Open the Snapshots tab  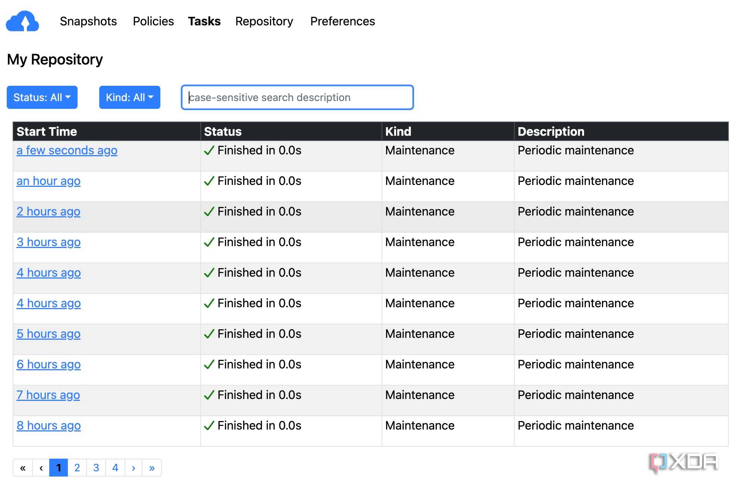tap(88, 21)
